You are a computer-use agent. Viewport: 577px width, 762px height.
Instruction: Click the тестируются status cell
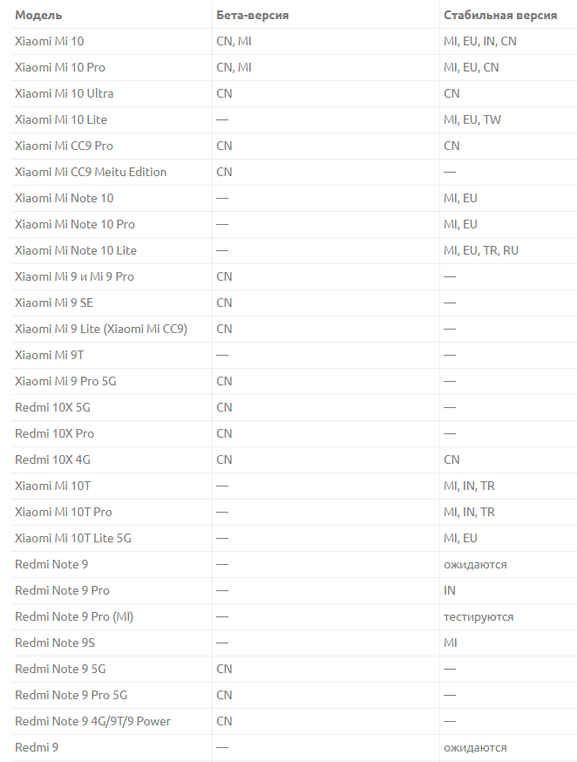[479, 616]
